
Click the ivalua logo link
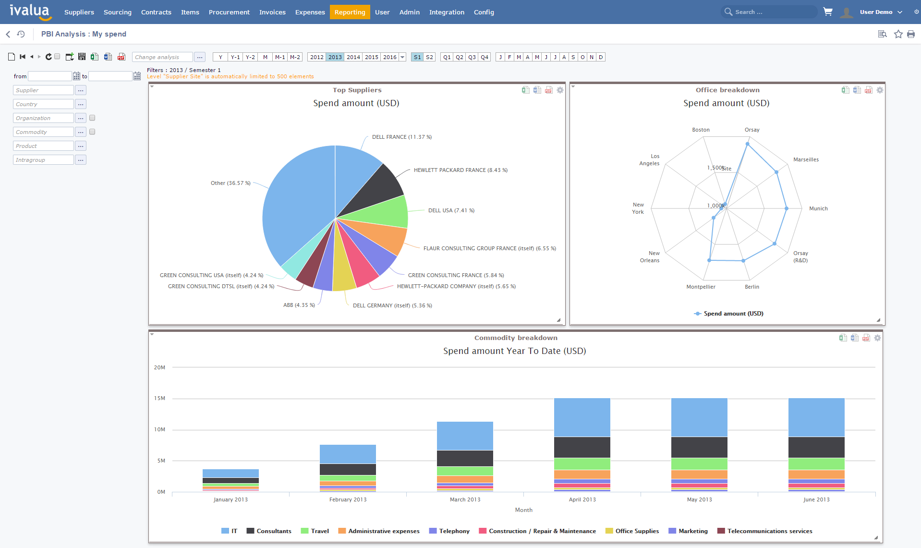31,12
